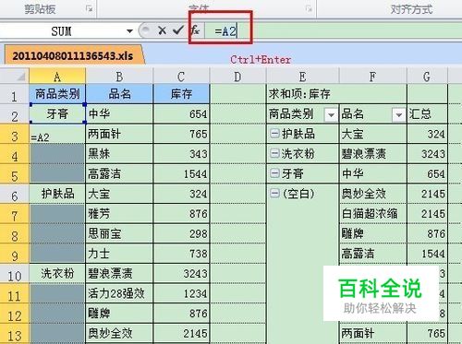Image resolution: width=462 pixels, height=344 pixels.
Task: Click cell B6 with 大宝
Action: pyautogui.click(x=119, y=194)
